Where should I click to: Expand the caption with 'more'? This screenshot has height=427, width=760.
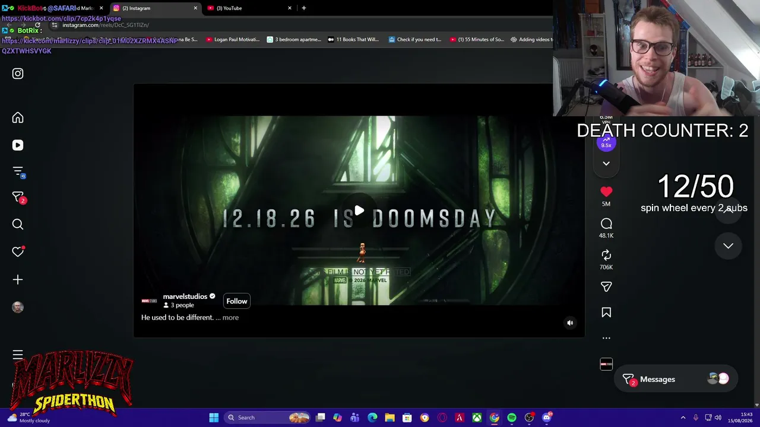pyautogui.click(x=230, y=318)
